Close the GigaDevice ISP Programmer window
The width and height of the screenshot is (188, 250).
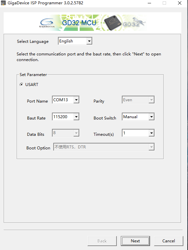pos(180,3)
